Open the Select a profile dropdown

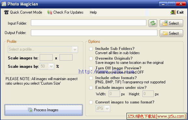tap(43, 49)
